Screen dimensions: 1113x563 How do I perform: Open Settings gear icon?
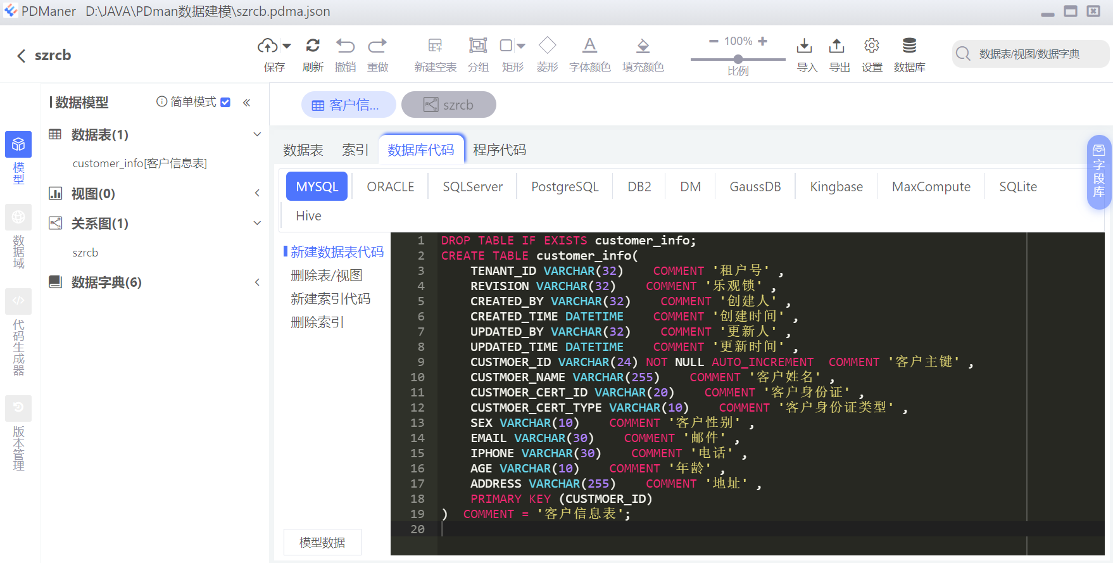tap(872, 46)
